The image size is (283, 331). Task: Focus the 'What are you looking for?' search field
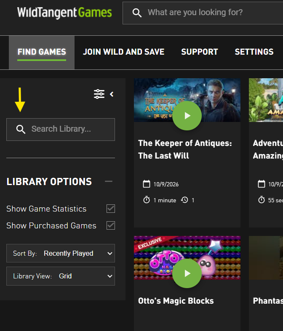point(203,13)
